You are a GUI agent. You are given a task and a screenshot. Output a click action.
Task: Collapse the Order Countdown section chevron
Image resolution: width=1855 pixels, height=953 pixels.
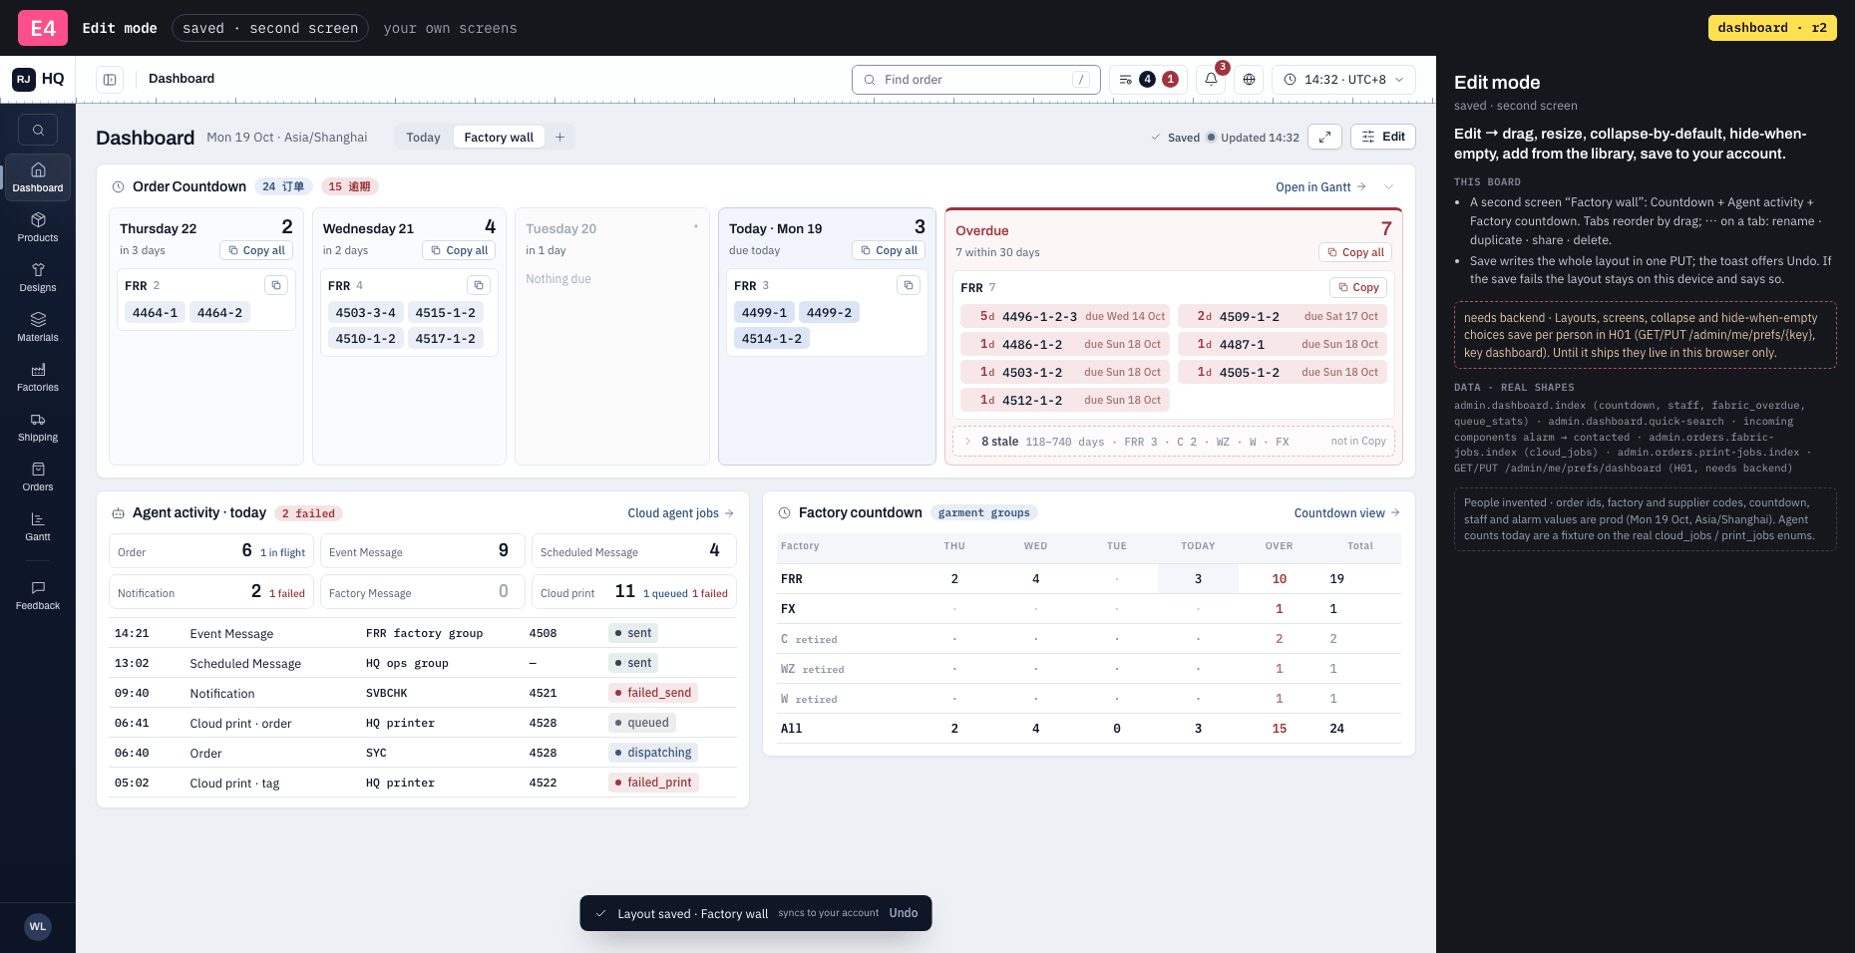(x=1388, y=186)
